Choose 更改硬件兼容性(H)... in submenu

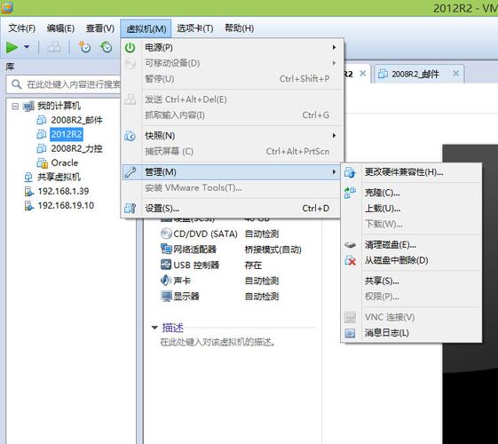411,172
